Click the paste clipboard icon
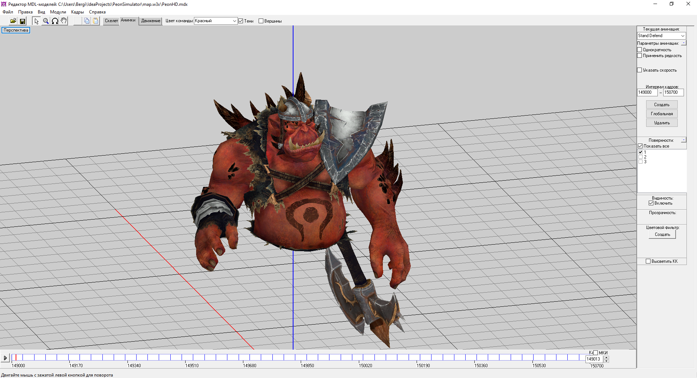This screenshot has height=378, width=697. 96,21
